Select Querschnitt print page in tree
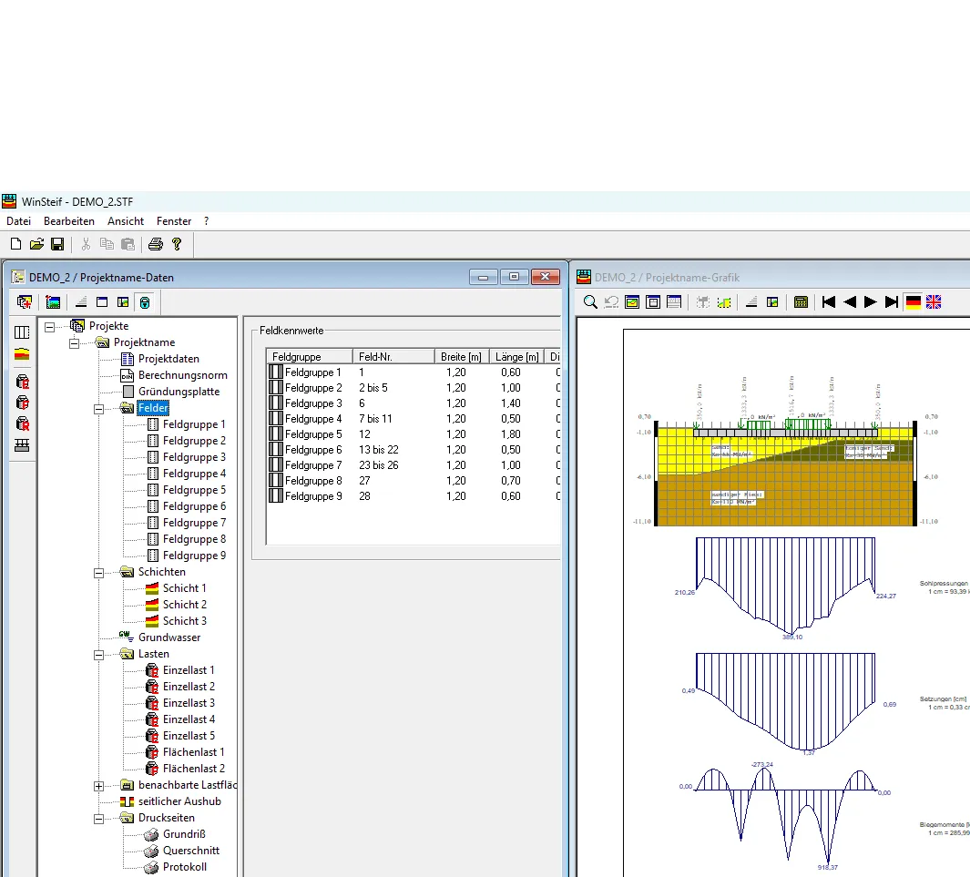Viewport: 970px width, 877px height. tap(191, 851)
